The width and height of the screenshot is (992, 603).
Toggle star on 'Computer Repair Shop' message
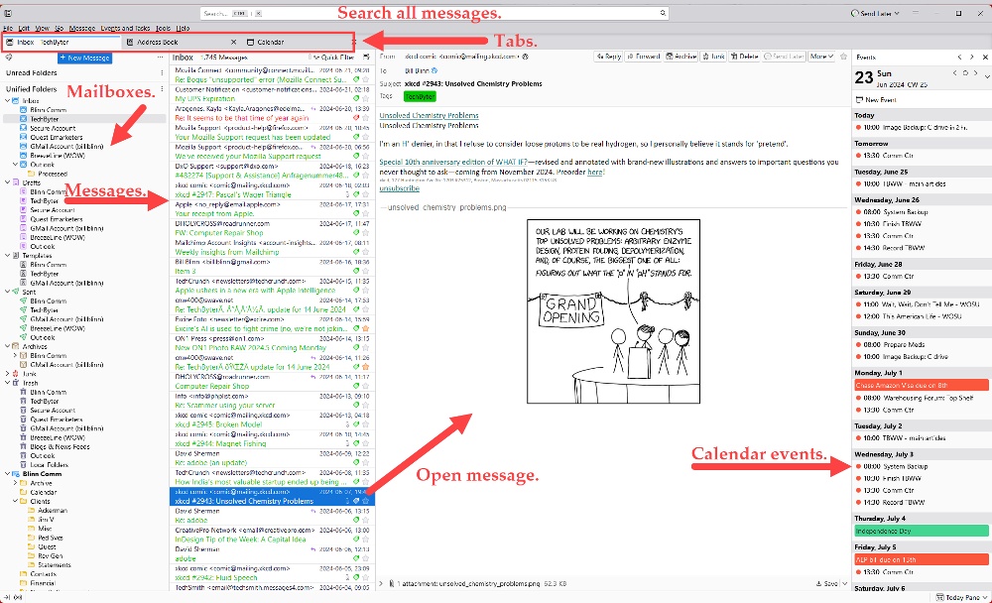pyautogui.click(x=366, y=386)
